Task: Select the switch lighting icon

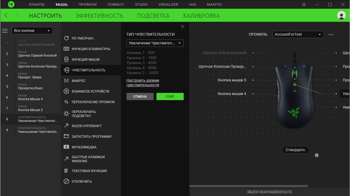Action: click(x=66, y=114)
